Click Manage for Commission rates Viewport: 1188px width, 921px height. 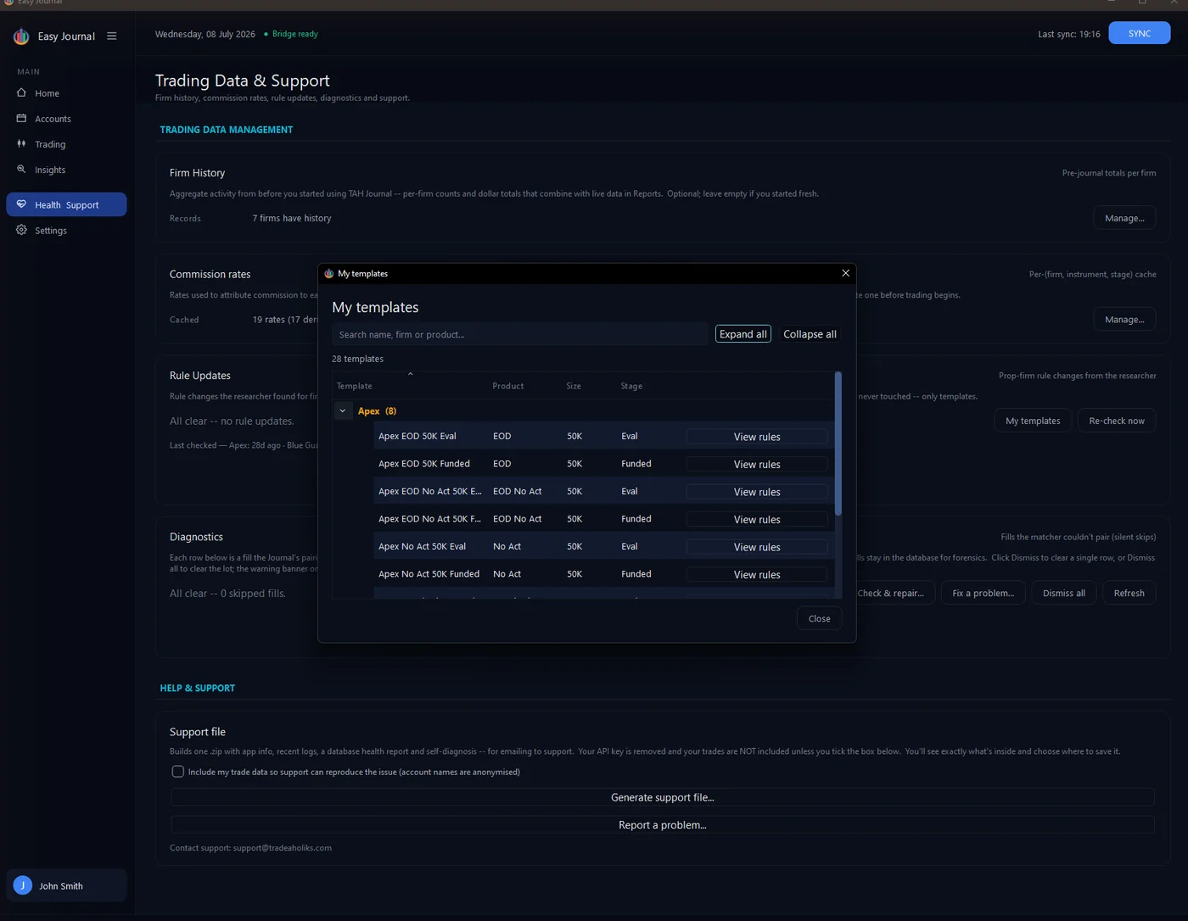pyautogui.click(x=1124, y=320)
